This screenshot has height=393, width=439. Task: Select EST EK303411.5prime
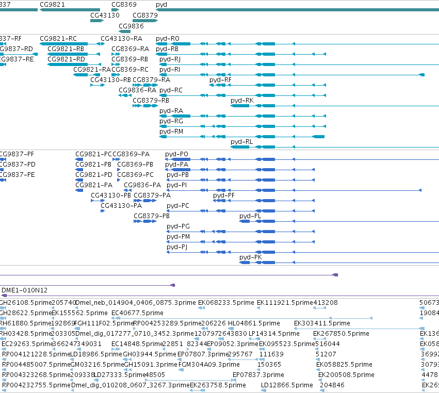pyautogui.click(x=322, y=323)
